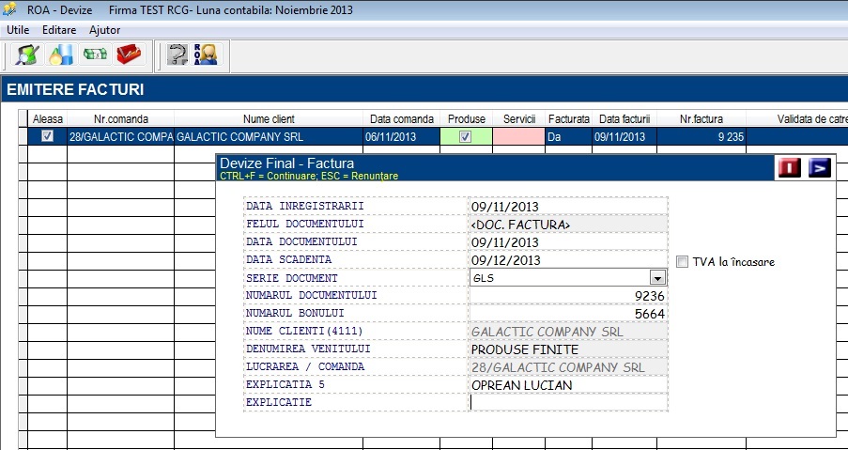Open the Editare menu
848x450 pixels.
[x=59, y=30]
